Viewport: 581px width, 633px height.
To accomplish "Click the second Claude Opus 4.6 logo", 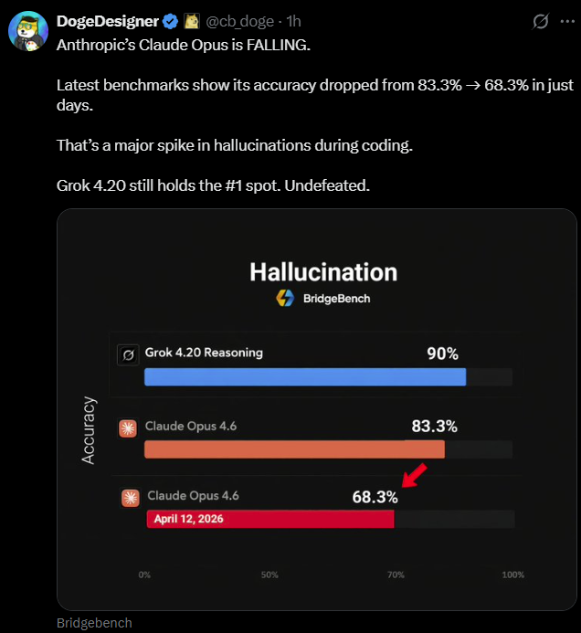I will 131,498.
